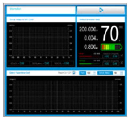This screenshot has height=119, width=130.
Task: Click the red progress bar
Action: [x=89, y=57]
